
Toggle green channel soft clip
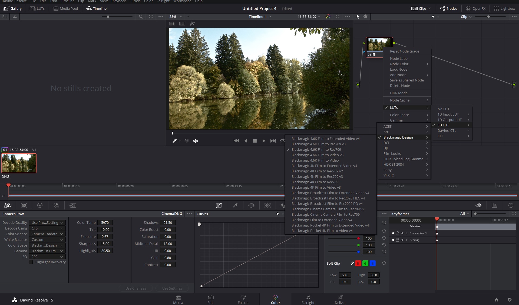[x=365, y=263]
